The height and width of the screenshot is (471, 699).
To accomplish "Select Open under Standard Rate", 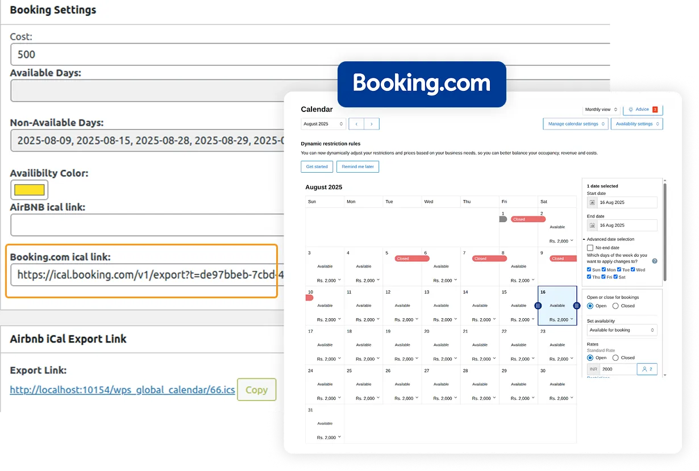I will [590, 358].
